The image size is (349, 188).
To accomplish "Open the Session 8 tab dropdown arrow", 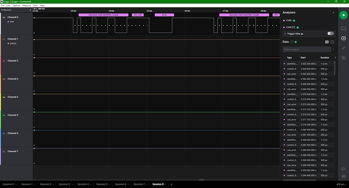I will pos(165,184).
